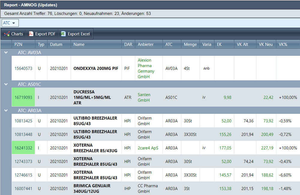300x195 pixels.
Task: Click the Menge value 4St
Action: [187, 69]
